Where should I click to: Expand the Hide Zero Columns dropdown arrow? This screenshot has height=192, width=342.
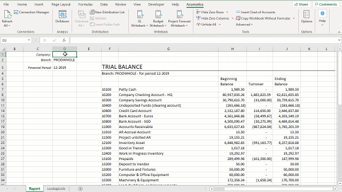pyautogui.click(x=232, y=18)
